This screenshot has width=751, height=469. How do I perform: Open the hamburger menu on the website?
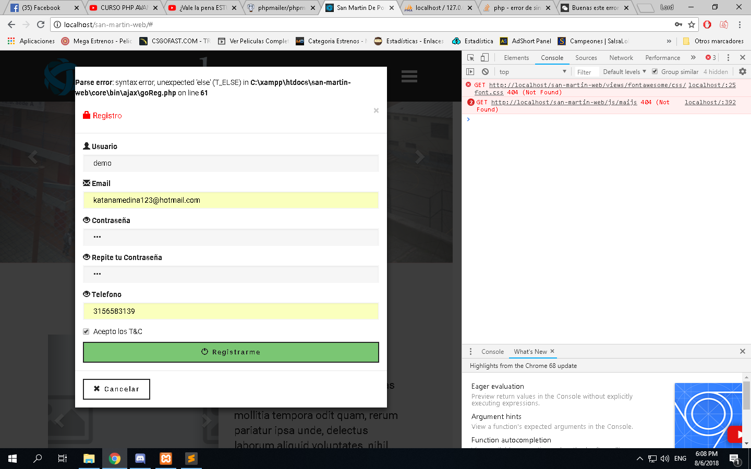[x=409, y=77]
